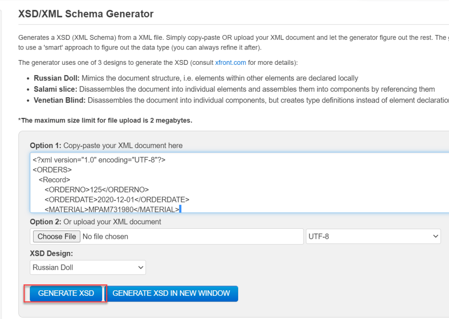Place cursor on the Record tag line
Image resolution: width=449 pixels, height=319 pixels.
click(54, 180)
